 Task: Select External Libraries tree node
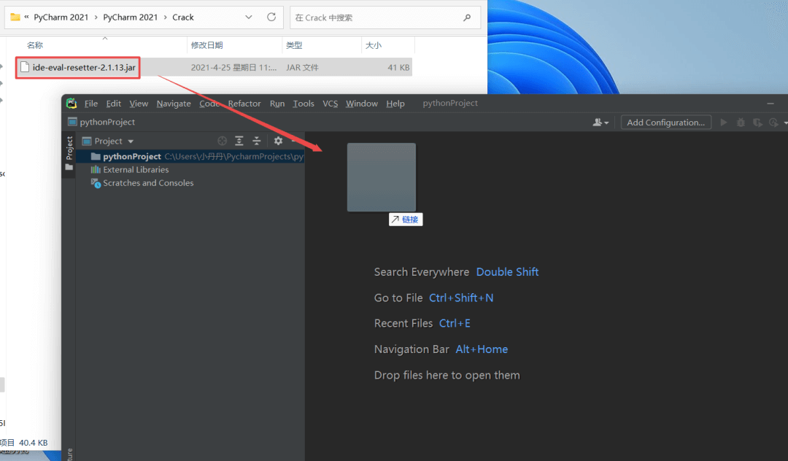click(136, 169)
